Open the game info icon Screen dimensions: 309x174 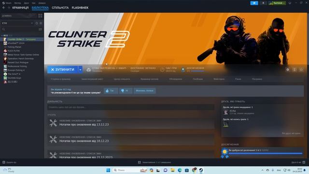pyautogui.click(x=295, y=70)
